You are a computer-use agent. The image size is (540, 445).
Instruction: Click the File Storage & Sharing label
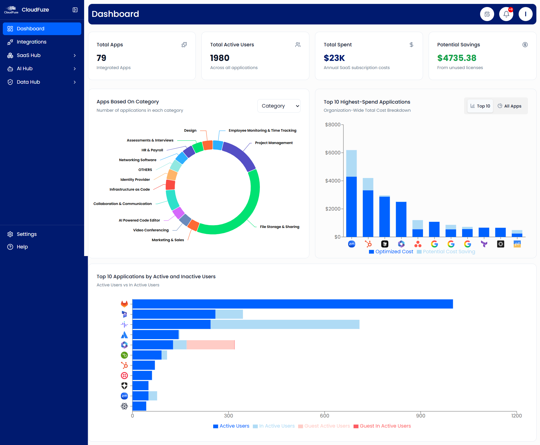[x=280, y=227]
